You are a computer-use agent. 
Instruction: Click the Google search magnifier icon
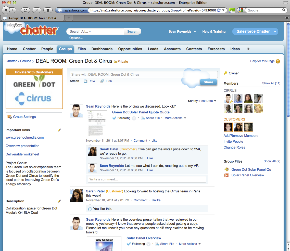(x=284, y=10)
